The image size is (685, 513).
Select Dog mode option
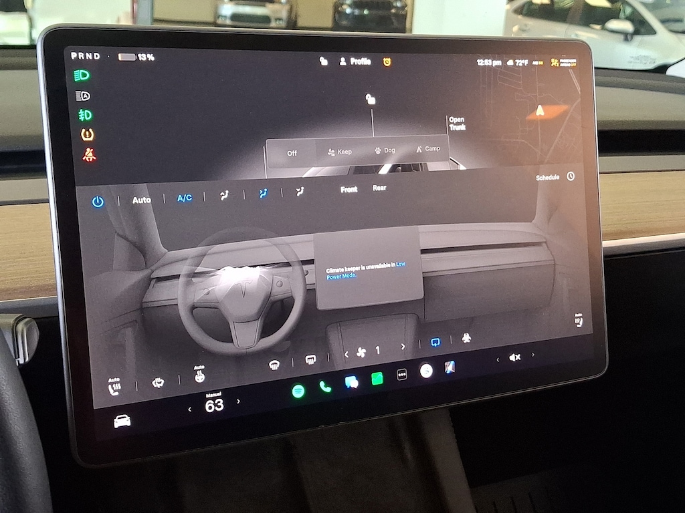tap(385, 150)
